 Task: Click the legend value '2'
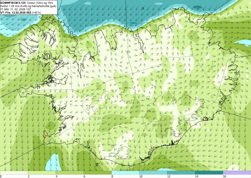pyautogui.click(x=29, y=176)
